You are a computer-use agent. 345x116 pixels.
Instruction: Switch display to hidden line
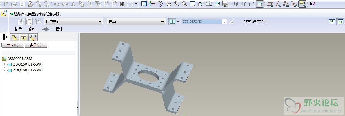[244, 4]
